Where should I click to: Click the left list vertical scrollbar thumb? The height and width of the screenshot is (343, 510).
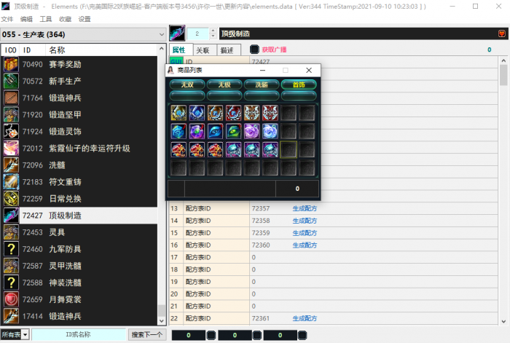point(161,310)
